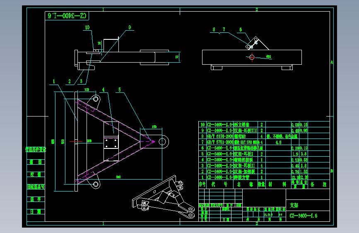Select parts list row 9 name 支架-耳板III
The height and width of the screenshot is (233, 359).
245,131
